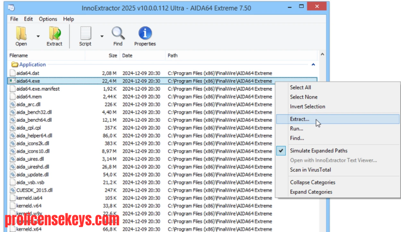Click the aida64.mem file icon
Viewport: 401px width, 232px height.
(x=12, y=96)
